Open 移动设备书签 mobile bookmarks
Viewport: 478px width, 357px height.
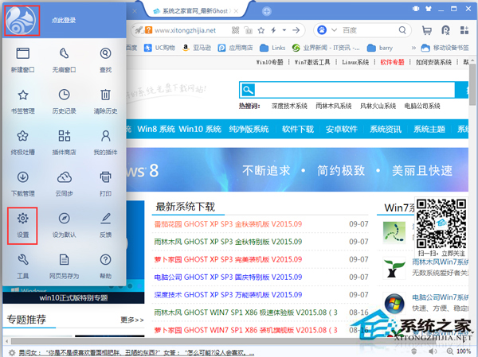[x=445, y=48]
